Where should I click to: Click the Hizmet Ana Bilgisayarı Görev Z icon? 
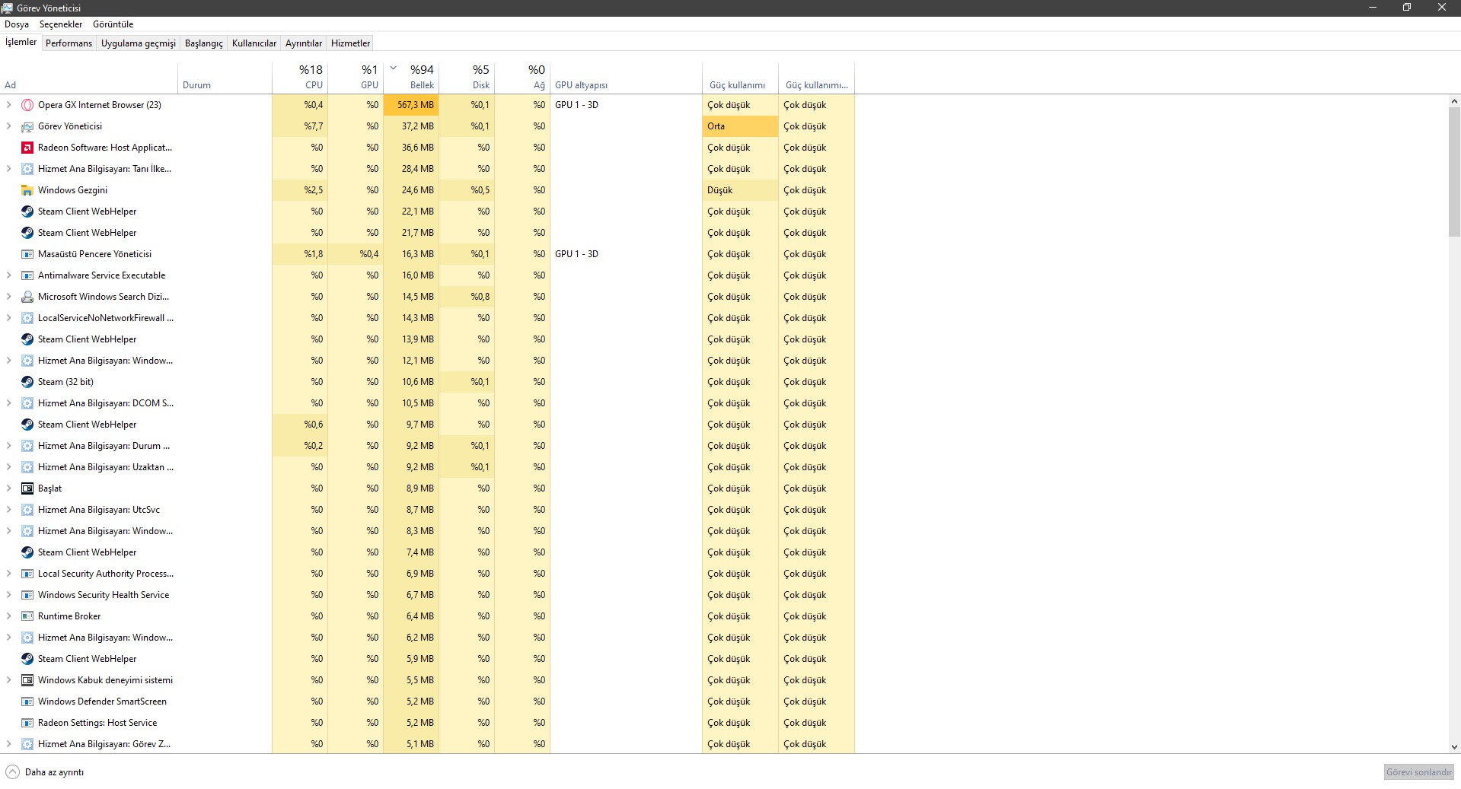pyautogui.click(x=27, y=744)
